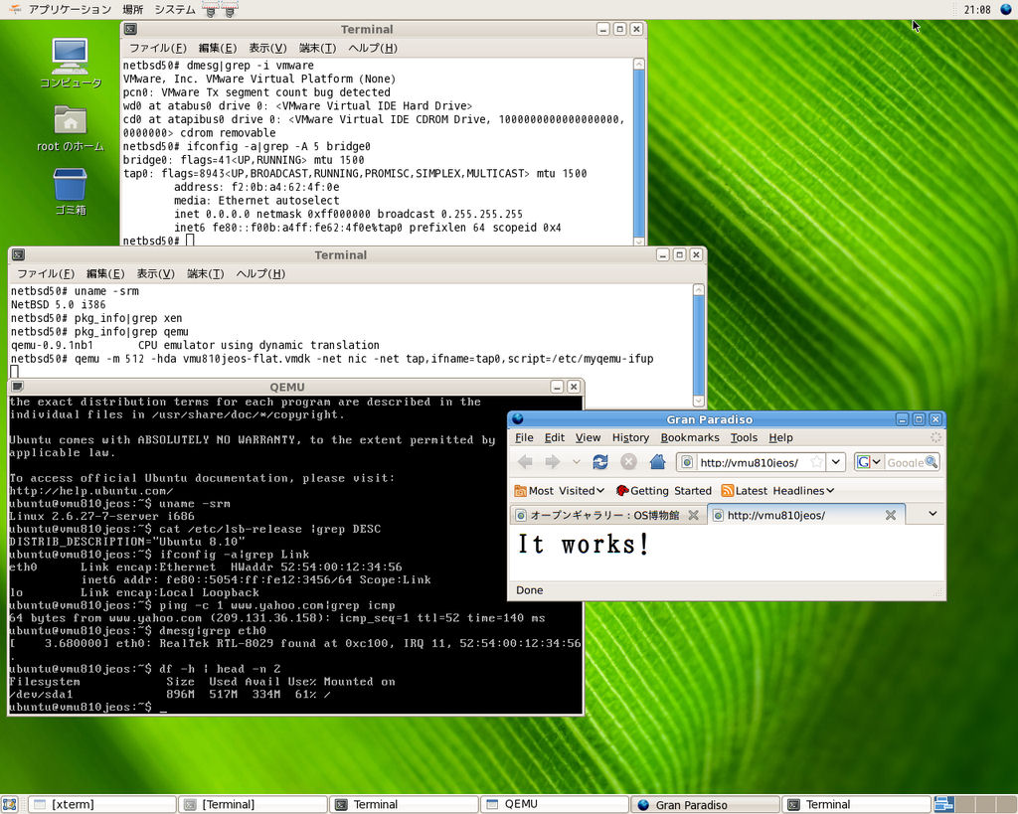Open File menu in Gran Paradiso
Screen dimensions: 1018x814
point(524,437)
